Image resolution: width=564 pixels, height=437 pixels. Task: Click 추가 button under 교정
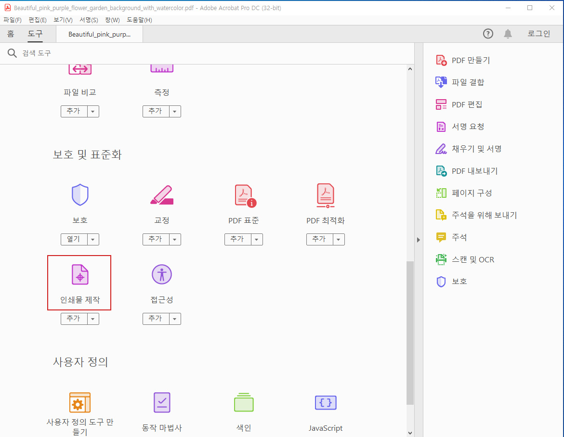156,239
